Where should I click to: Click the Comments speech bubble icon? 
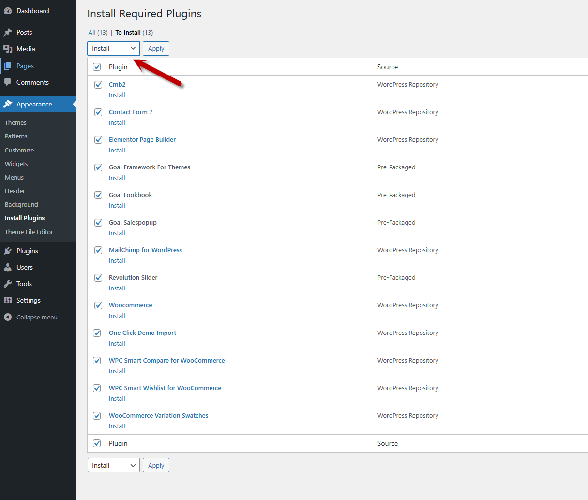click(x=8, y=82)
